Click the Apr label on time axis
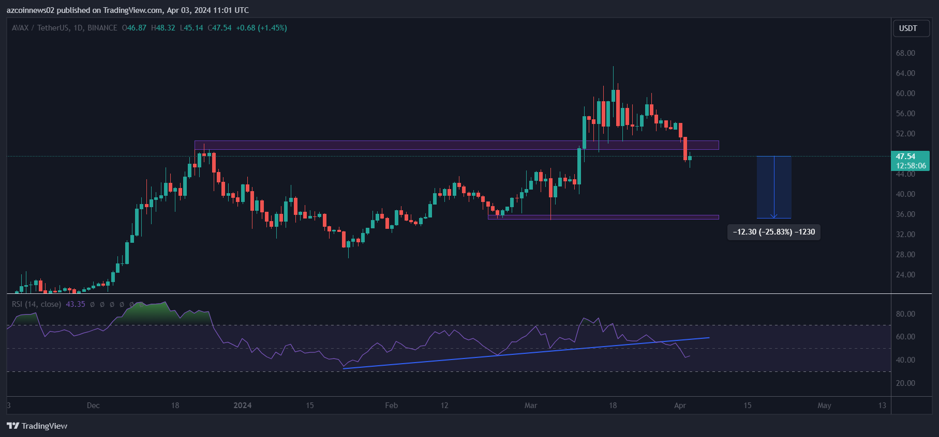 coord(680,405)
